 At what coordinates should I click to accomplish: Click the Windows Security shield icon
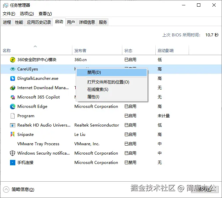point(13,153)
